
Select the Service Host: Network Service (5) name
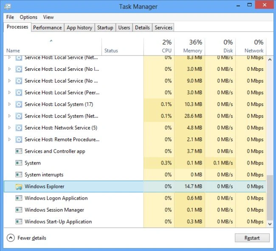tap(61, 128)
